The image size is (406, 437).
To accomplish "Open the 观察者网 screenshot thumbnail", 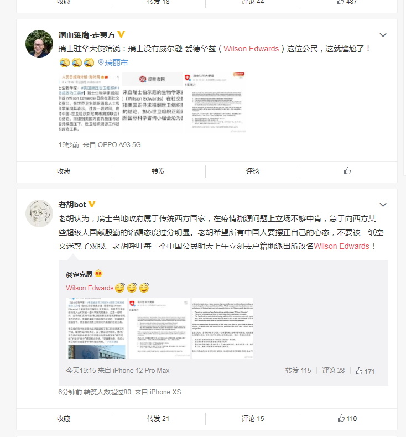I will 152,102.
